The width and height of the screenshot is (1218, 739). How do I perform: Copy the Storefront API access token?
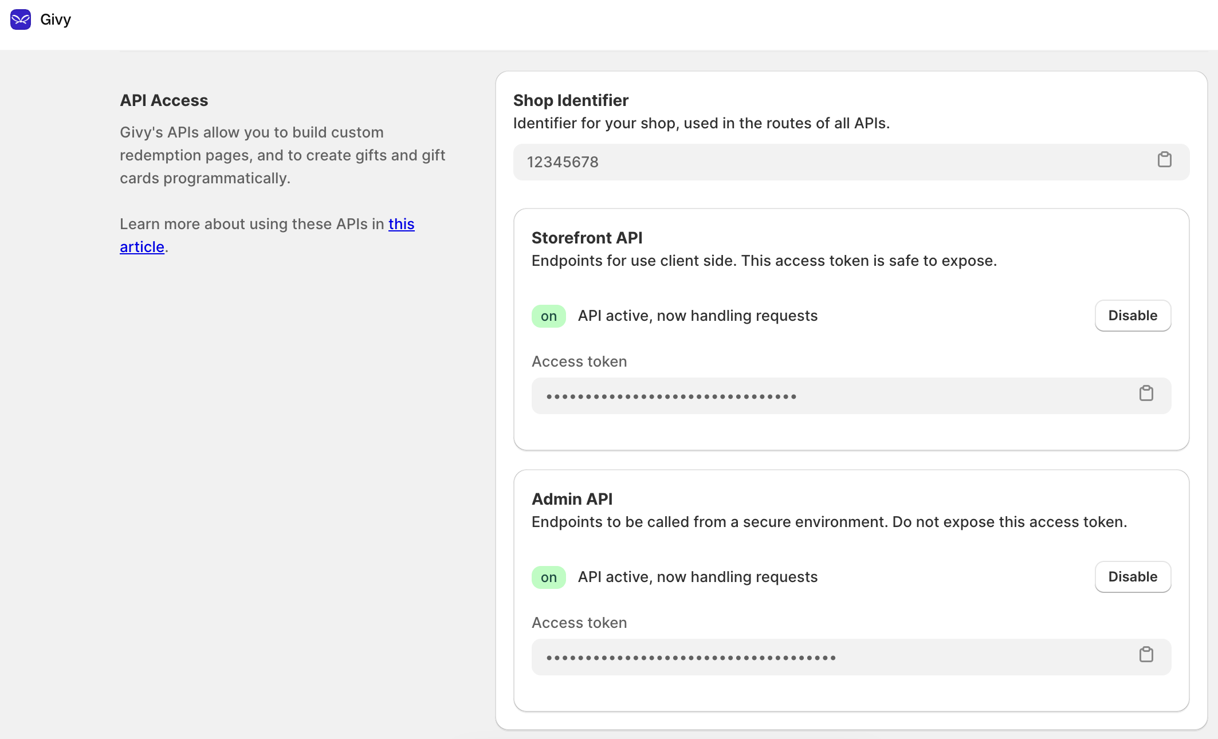1146,394
